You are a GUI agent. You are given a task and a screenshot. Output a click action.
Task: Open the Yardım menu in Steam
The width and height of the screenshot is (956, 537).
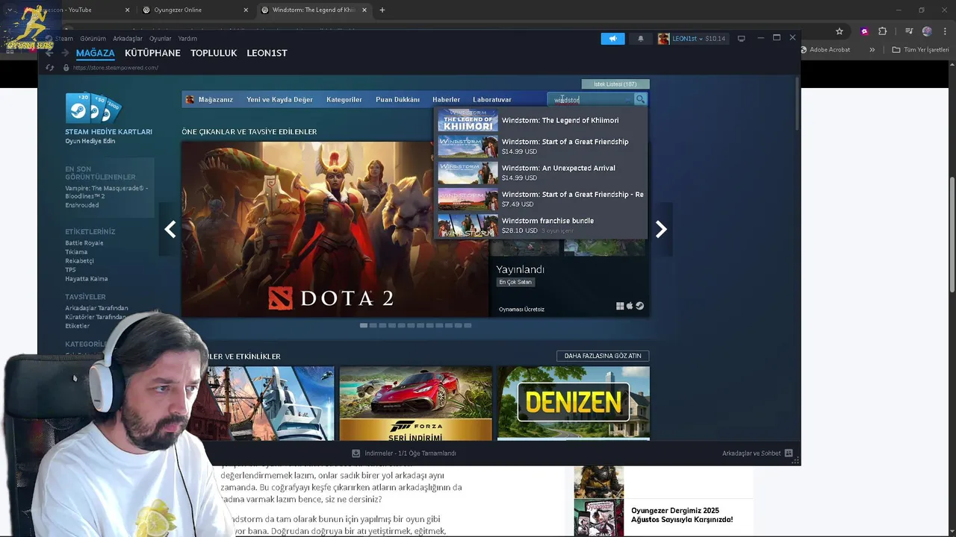click(187, 39)
